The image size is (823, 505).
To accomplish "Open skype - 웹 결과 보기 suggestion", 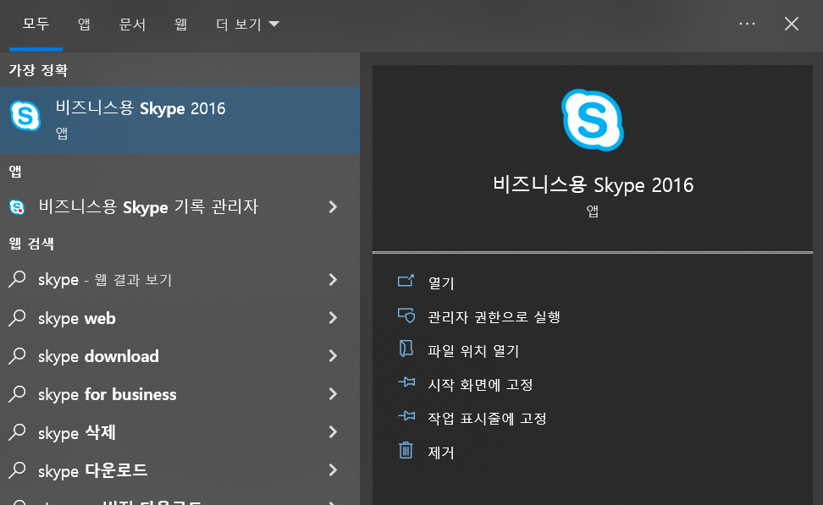I will [x=180, y=279].
